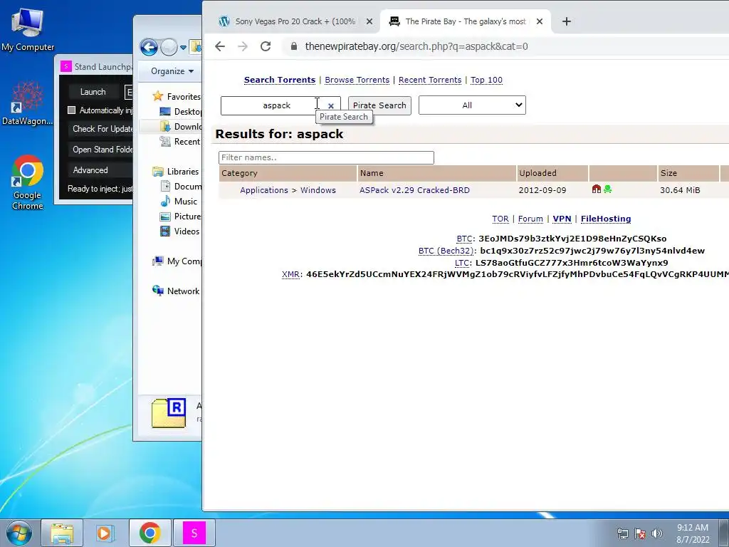This screenshot has height=547, width=729.
Task: Clear the aspack search box
Action: tap(331, 106)
